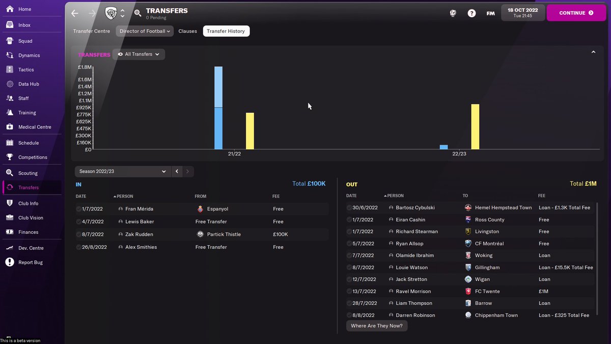This screenshot has height=344, width=611.
Task: Click the Continue button
Action: (576, 13)
